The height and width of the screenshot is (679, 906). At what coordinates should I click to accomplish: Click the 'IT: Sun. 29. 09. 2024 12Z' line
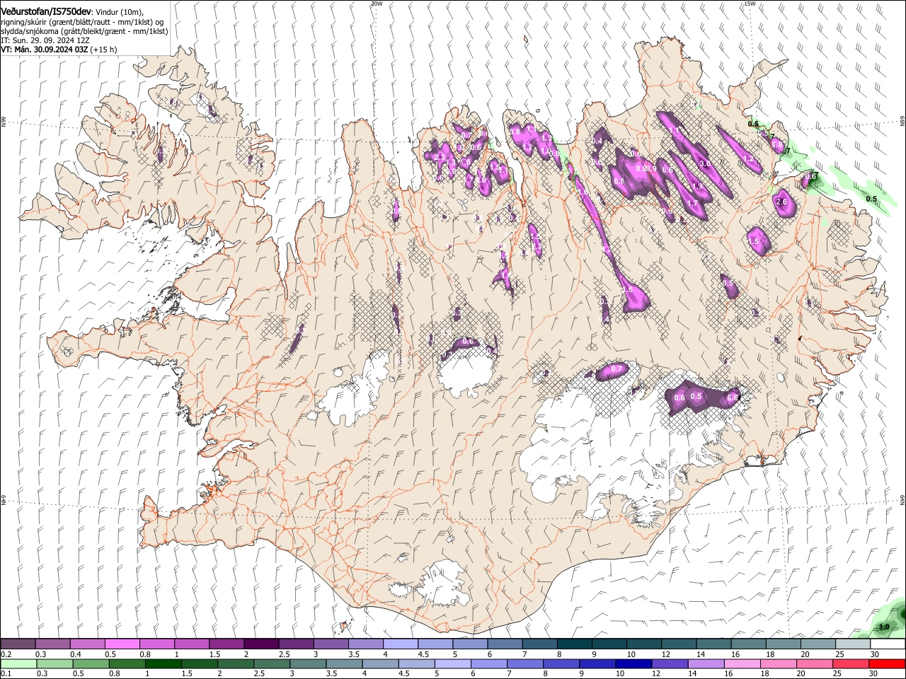pos(45,40)
